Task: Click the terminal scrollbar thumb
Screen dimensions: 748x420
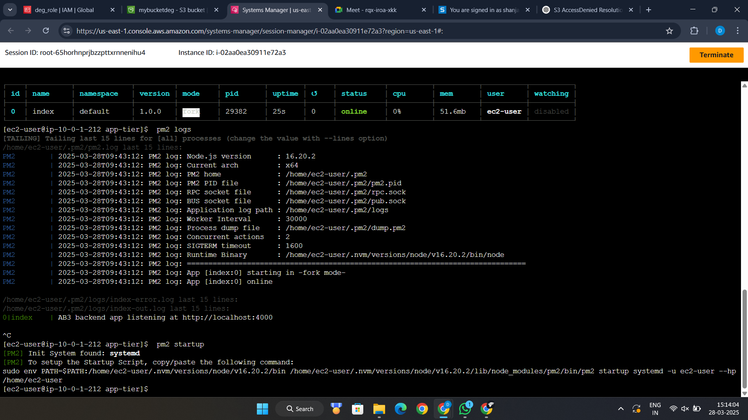Action: pos(744,339)
